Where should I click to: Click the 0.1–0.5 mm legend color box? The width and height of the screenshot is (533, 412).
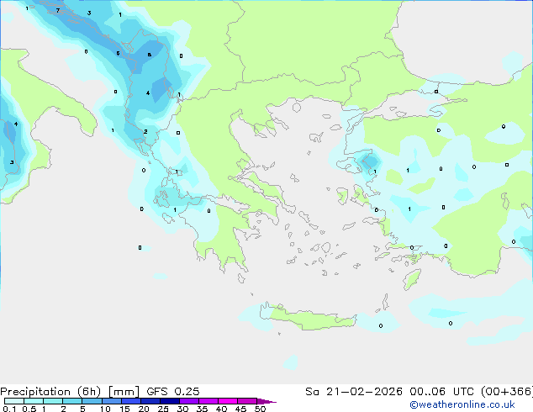(14, 401)
